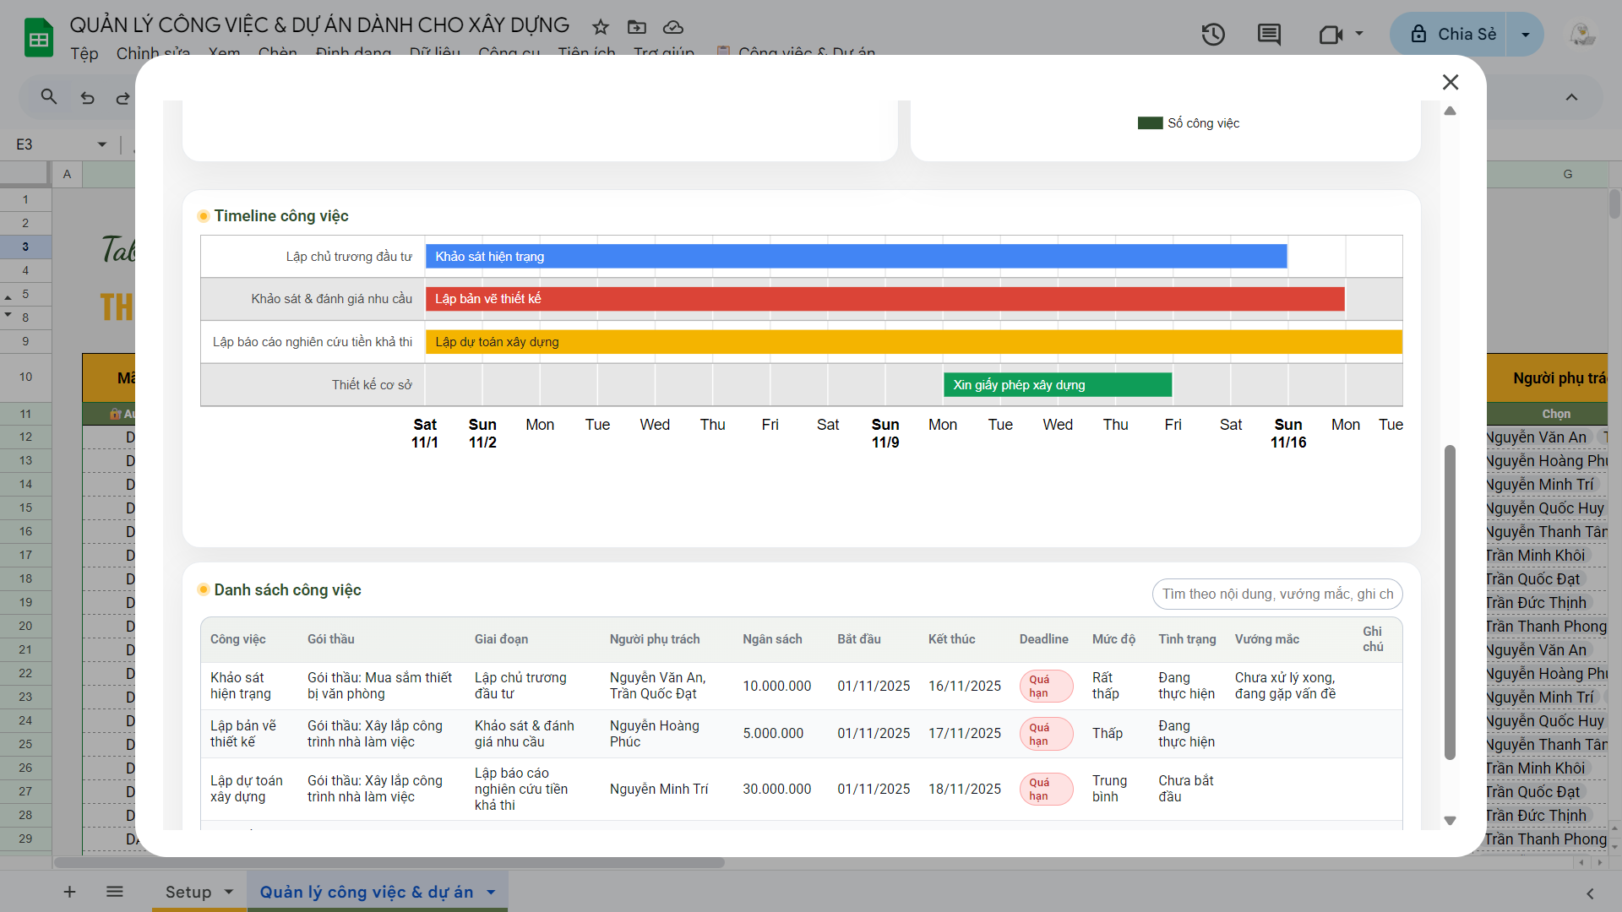Click the move to folder icon
This screenshot has width=1622, height=912.
pyautogui.click(x=637, y=27)
